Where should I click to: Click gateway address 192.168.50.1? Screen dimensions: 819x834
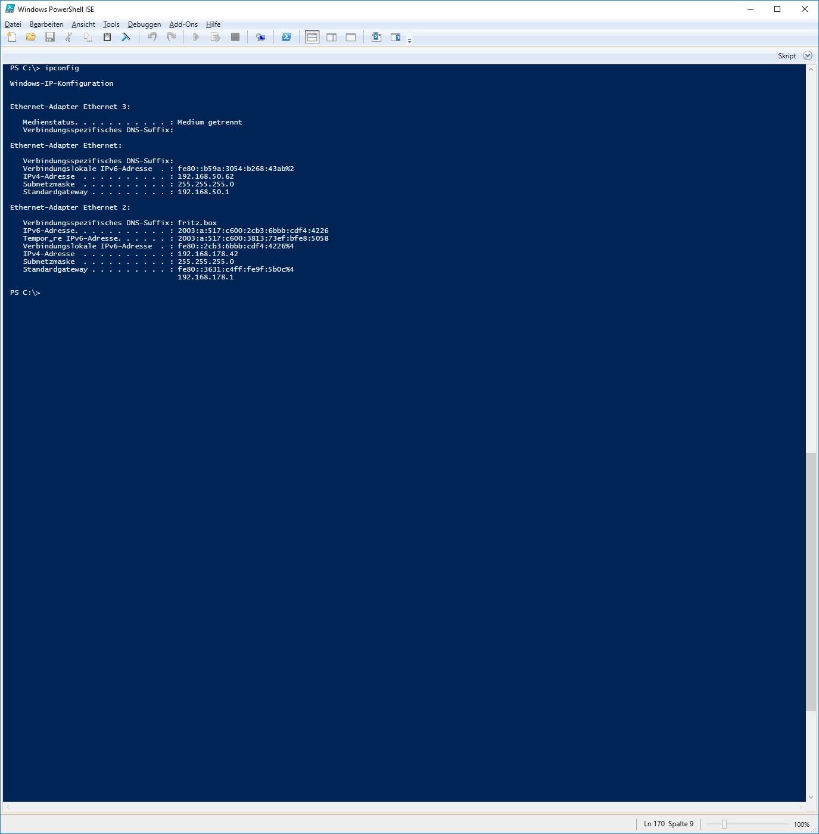point(203,192)
